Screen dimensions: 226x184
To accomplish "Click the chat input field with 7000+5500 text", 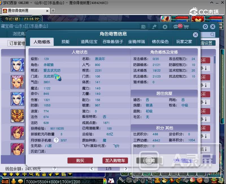I will [x=64, y=181].
